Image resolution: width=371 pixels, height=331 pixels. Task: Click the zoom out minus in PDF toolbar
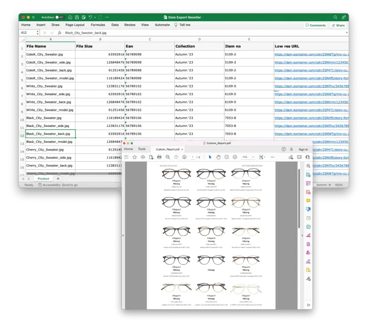(x=227, y=157)
